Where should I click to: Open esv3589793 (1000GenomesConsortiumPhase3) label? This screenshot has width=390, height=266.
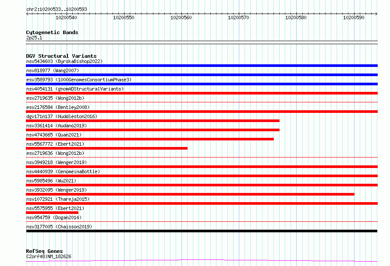(x=79, y=80)
